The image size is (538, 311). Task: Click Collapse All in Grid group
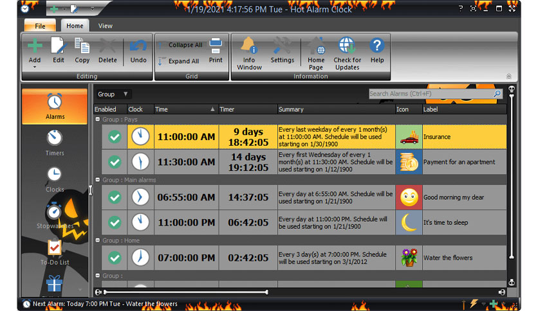click(x=180, y=45)
